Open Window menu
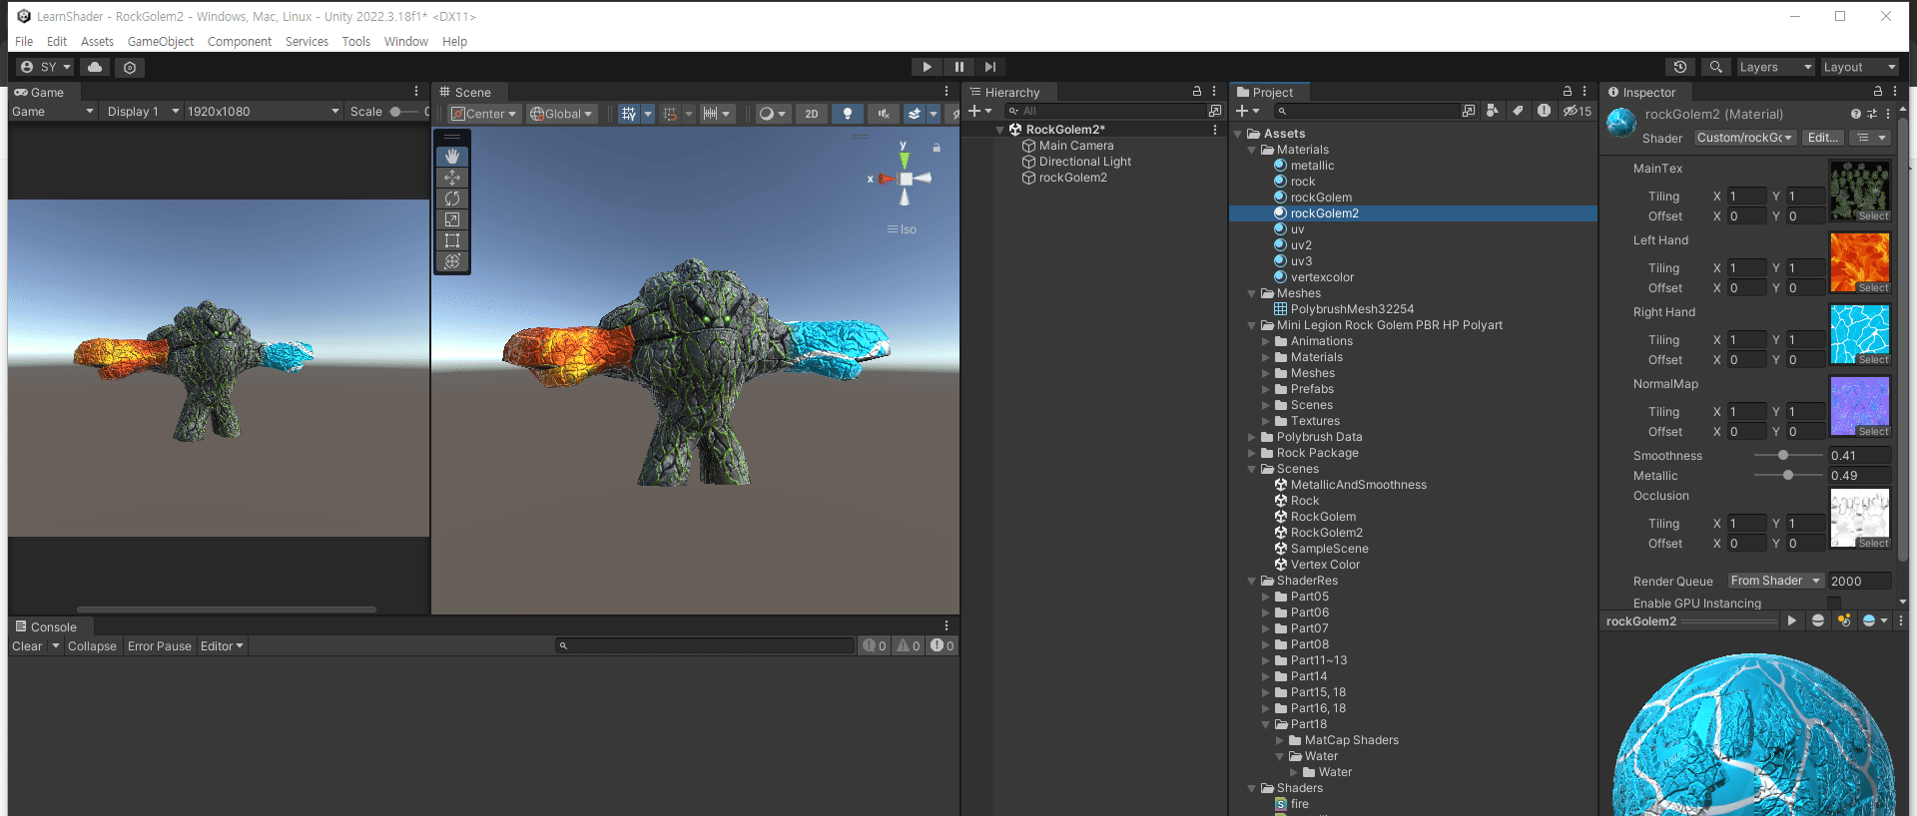Screen dimensions: 1917x816 coord(405,41)
